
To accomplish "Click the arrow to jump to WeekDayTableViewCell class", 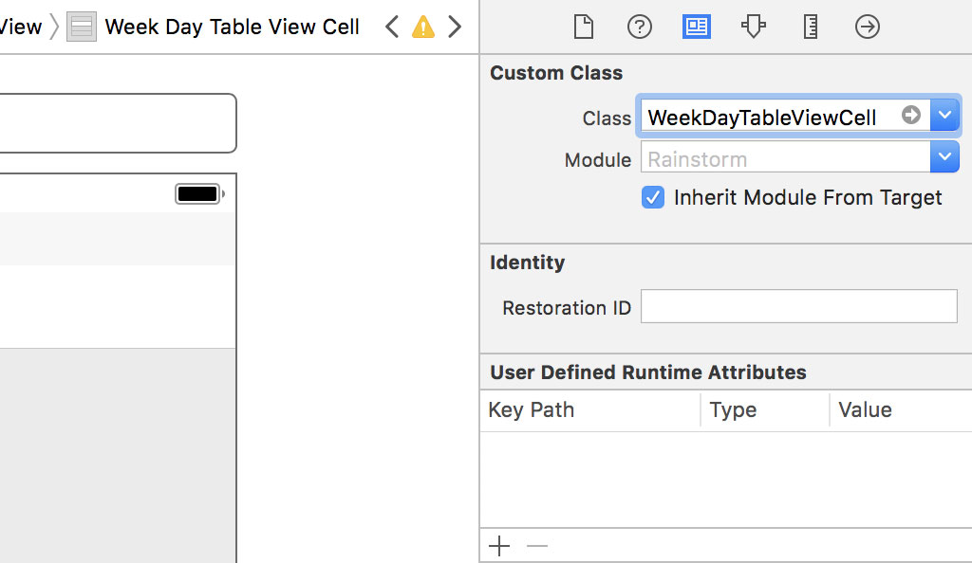I will 910,114.
